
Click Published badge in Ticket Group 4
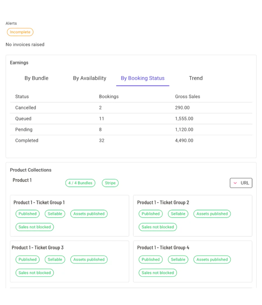point(151,259)
